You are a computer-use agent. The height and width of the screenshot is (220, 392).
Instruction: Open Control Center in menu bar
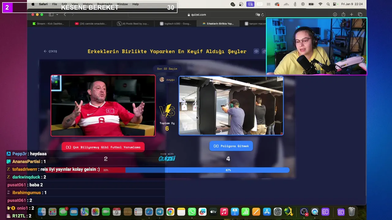click(335, 4)
